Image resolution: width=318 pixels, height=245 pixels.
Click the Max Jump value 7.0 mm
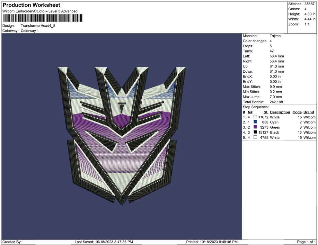pos(276,97)
